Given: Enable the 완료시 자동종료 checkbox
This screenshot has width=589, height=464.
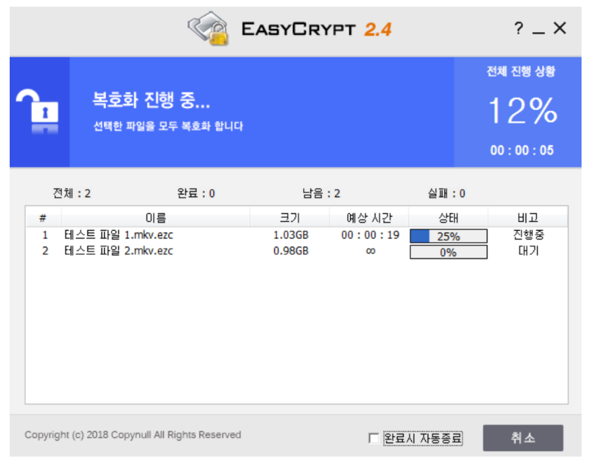Looking at the screenshot, I should (x=373, y=438).
